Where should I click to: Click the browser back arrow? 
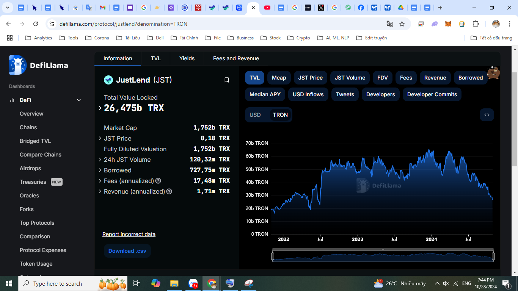[8, 24]
